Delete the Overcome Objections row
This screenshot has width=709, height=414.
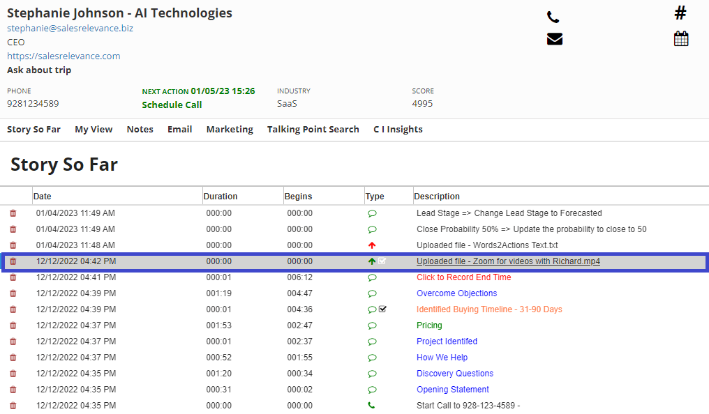click(x=13, y=293)
